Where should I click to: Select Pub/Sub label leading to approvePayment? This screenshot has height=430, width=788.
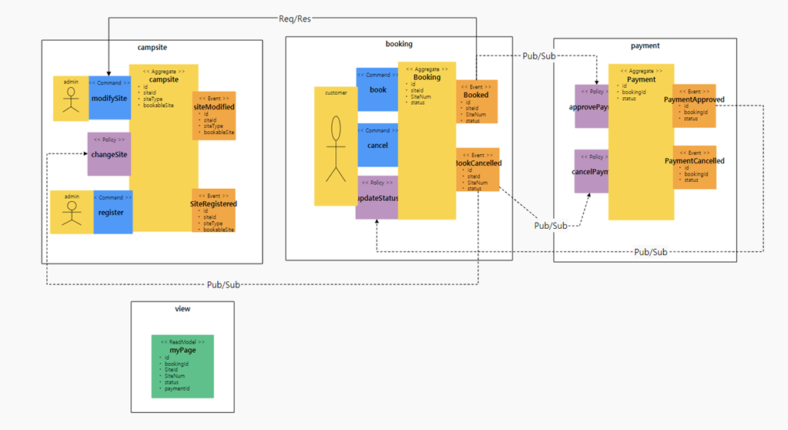pyautogui.click(x=539, y=55)
